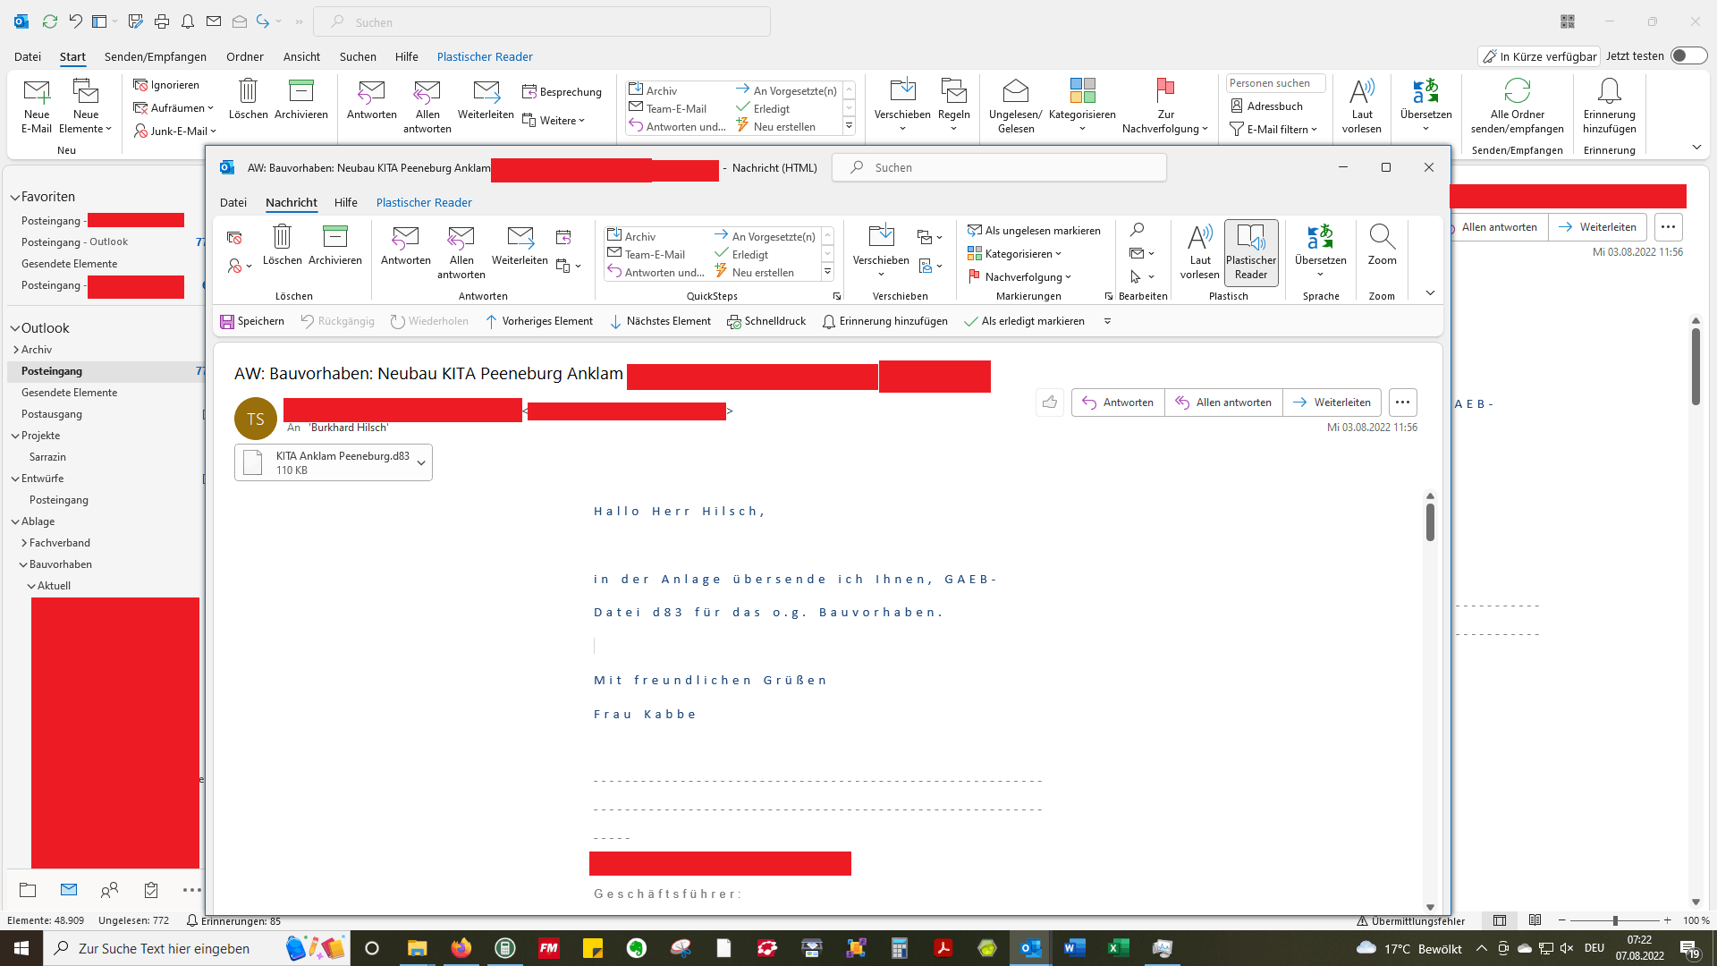Viewport: 1717px width, 966px height.
Task: Click the zoom slider handle in status bar
Action: 1615,920
